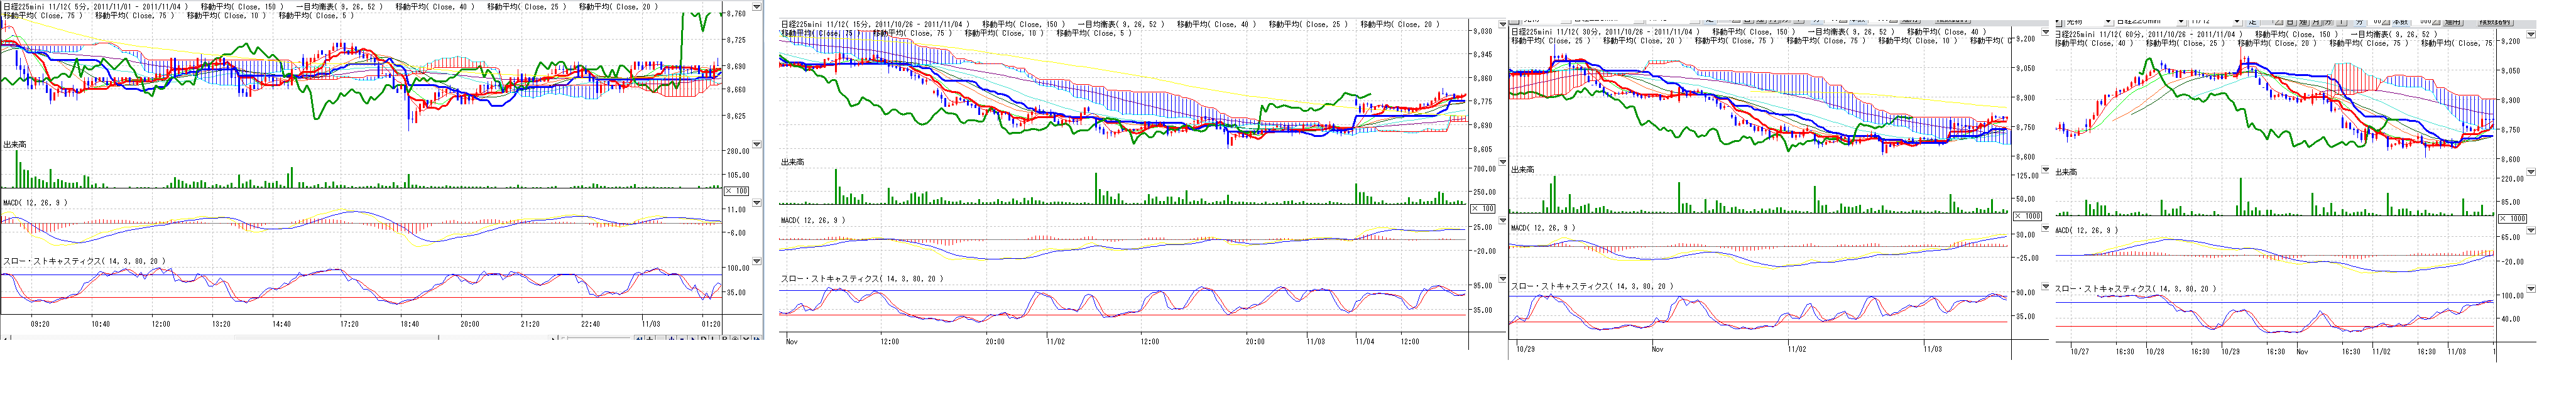The width and height of the screenshot is (2576, 397).
Task: Open the price panel dropdown arrow in the 60-minute chart
Action: click(x=2531, y=34)
